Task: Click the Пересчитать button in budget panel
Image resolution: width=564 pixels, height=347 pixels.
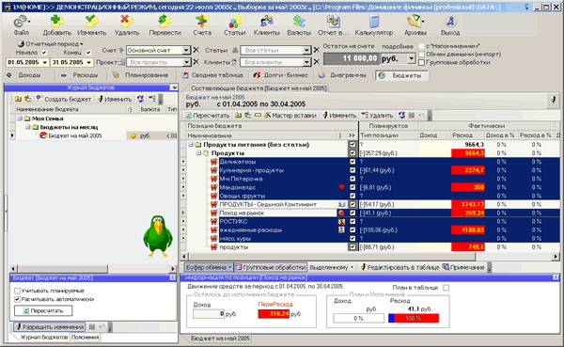Action: (43, 310)
